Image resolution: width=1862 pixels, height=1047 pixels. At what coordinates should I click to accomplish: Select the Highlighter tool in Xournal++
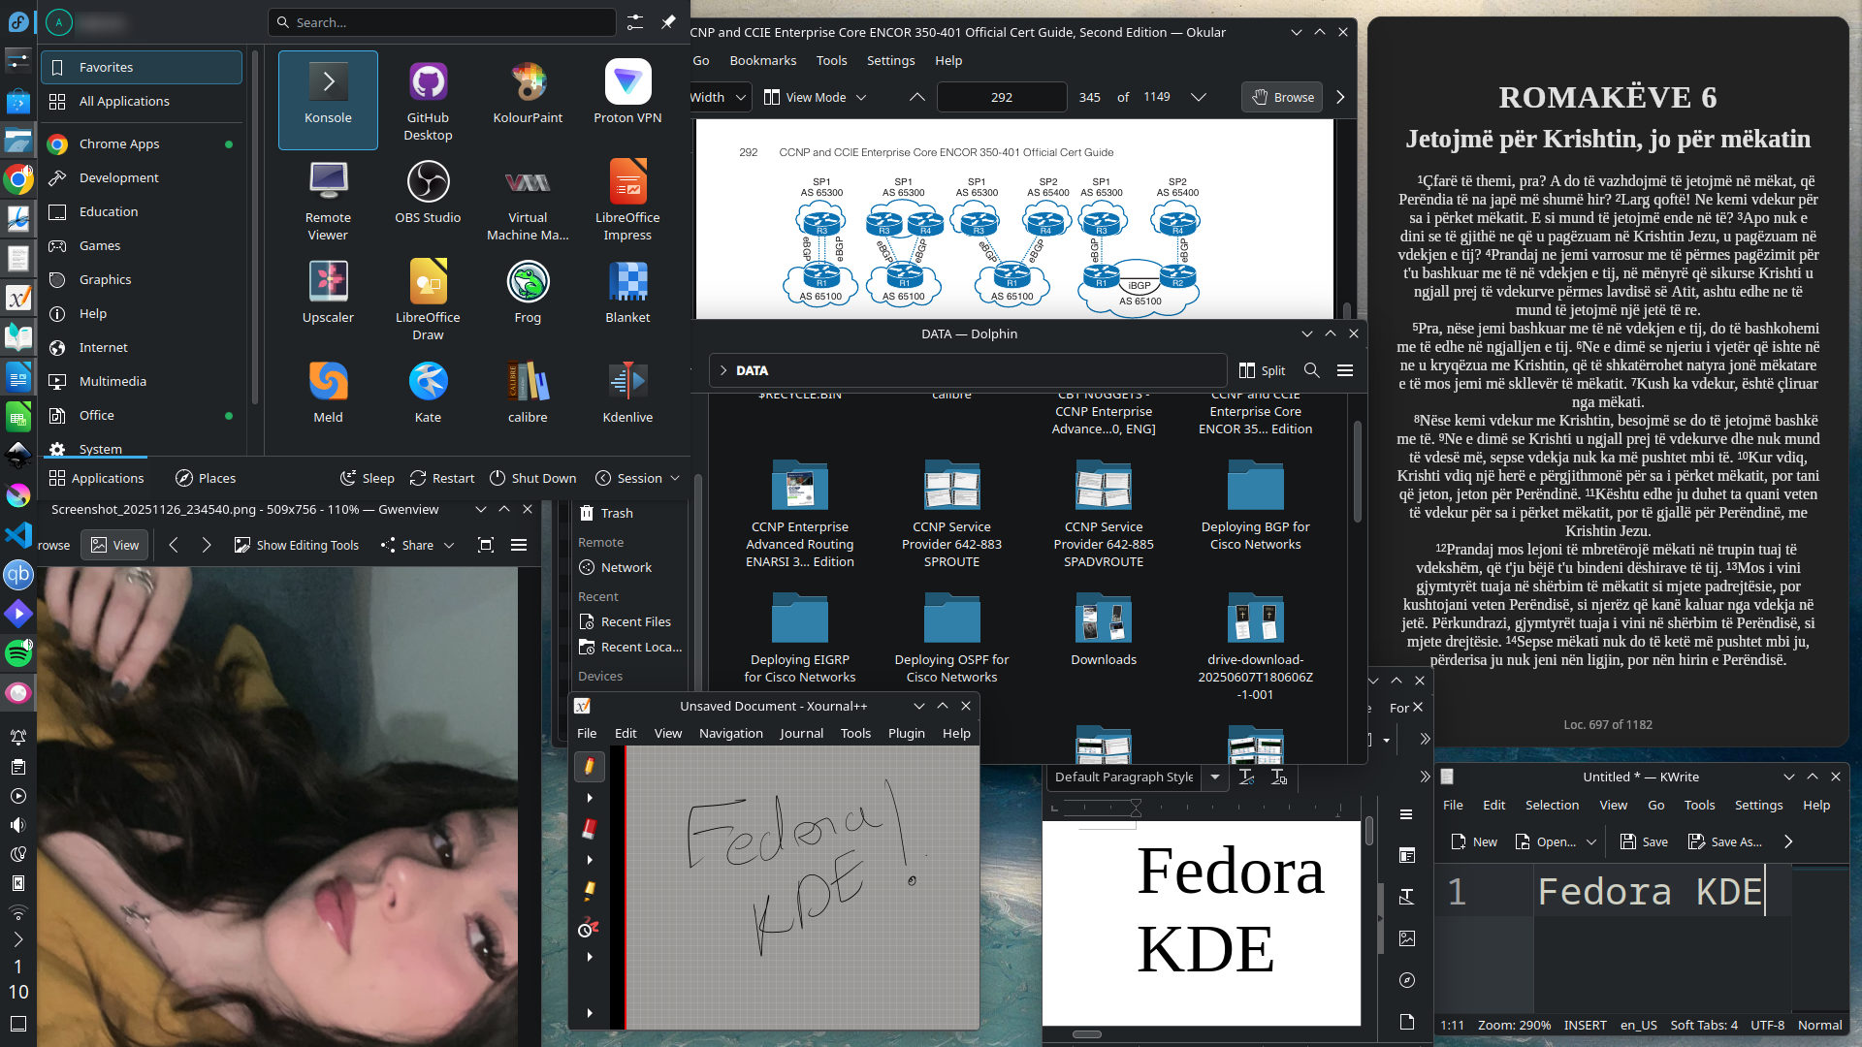589,890
